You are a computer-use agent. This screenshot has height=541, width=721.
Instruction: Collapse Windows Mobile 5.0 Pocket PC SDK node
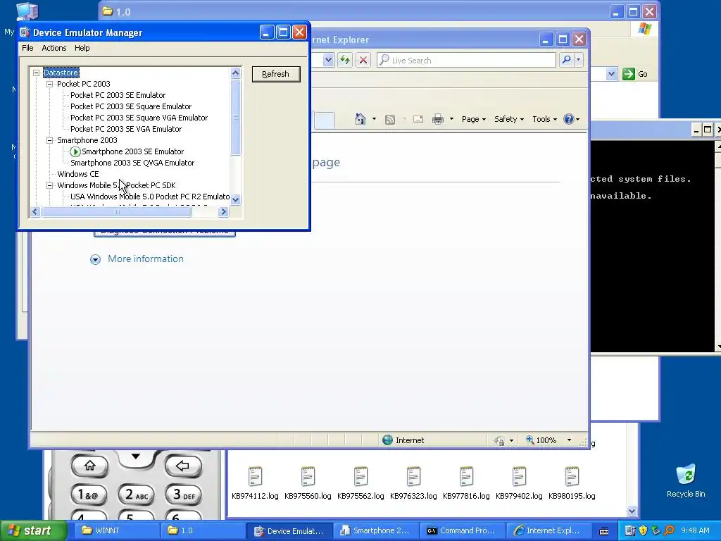click(x=50, y=185)
